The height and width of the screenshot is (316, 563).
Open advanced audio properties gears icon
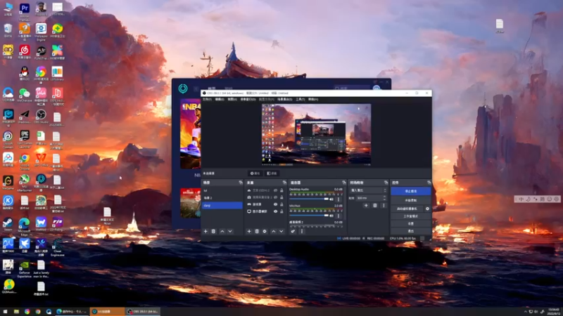(x=293, y=232)
